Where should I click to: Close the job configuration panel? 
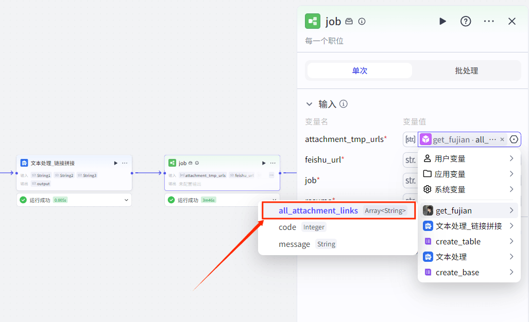tap(512, 21)
